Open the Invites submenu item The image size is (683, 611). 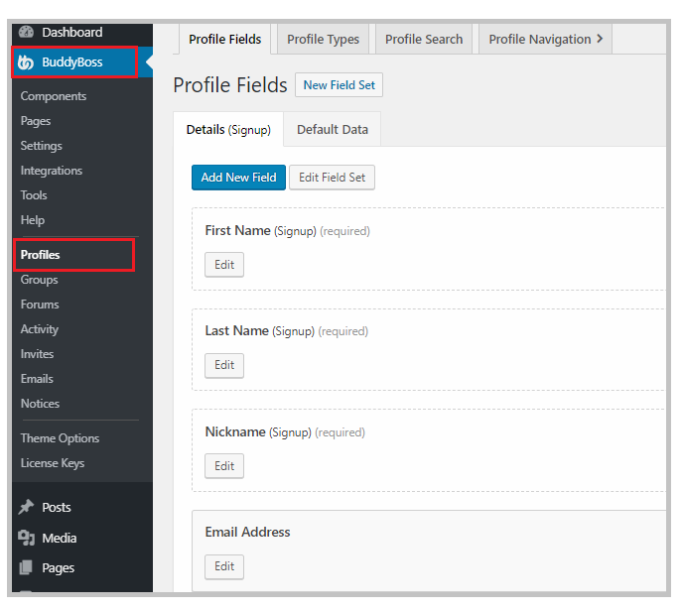(x=37, y=354)
